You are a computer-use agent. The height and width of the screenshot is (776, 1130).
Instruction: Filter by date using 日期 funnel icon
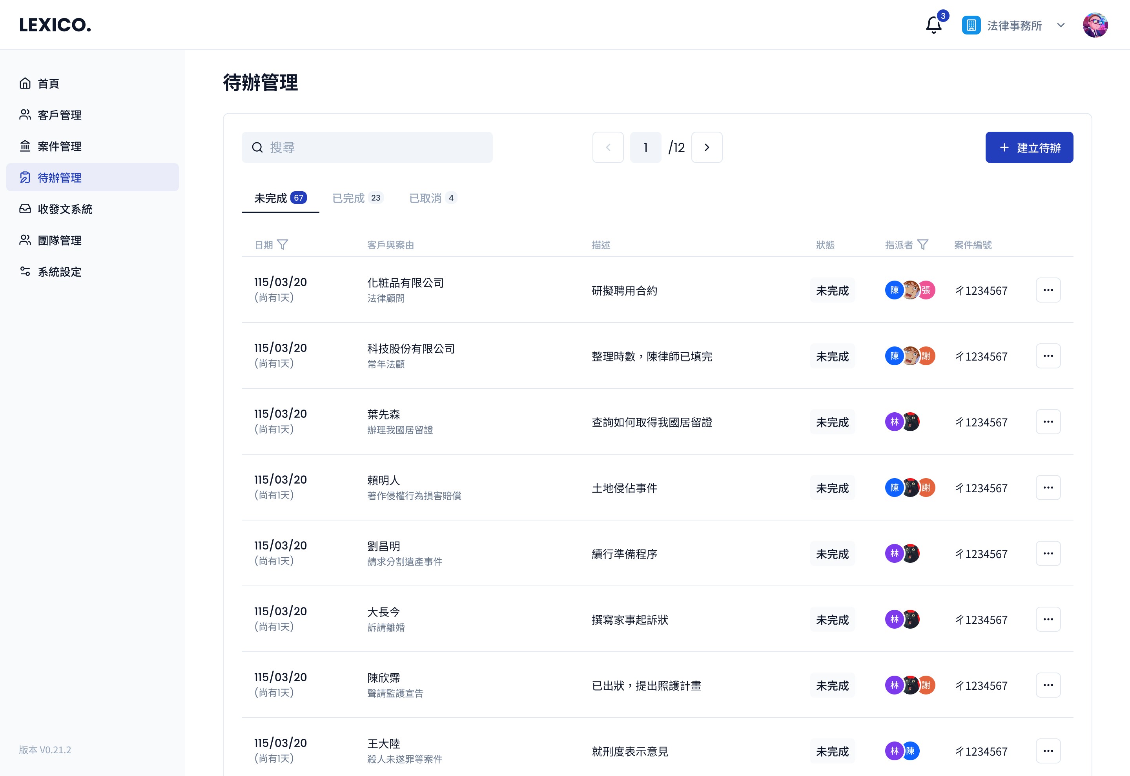point(283,245)
